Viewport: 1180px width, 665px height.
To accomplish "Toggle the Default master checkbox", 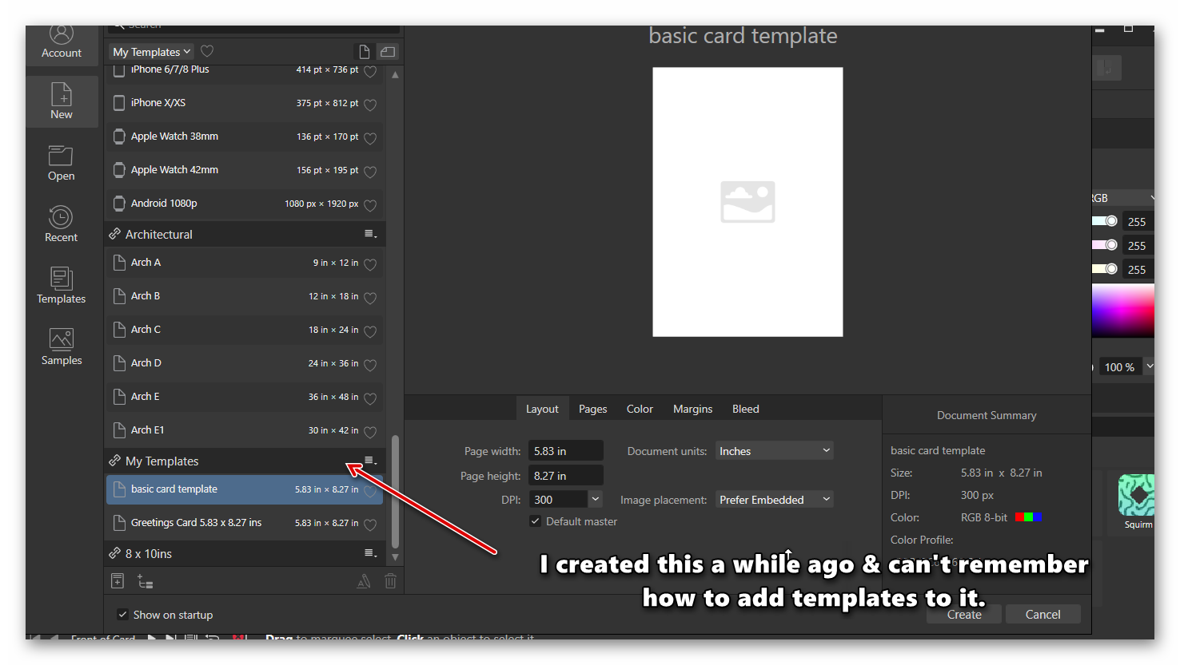I will [x=535, y=521].
